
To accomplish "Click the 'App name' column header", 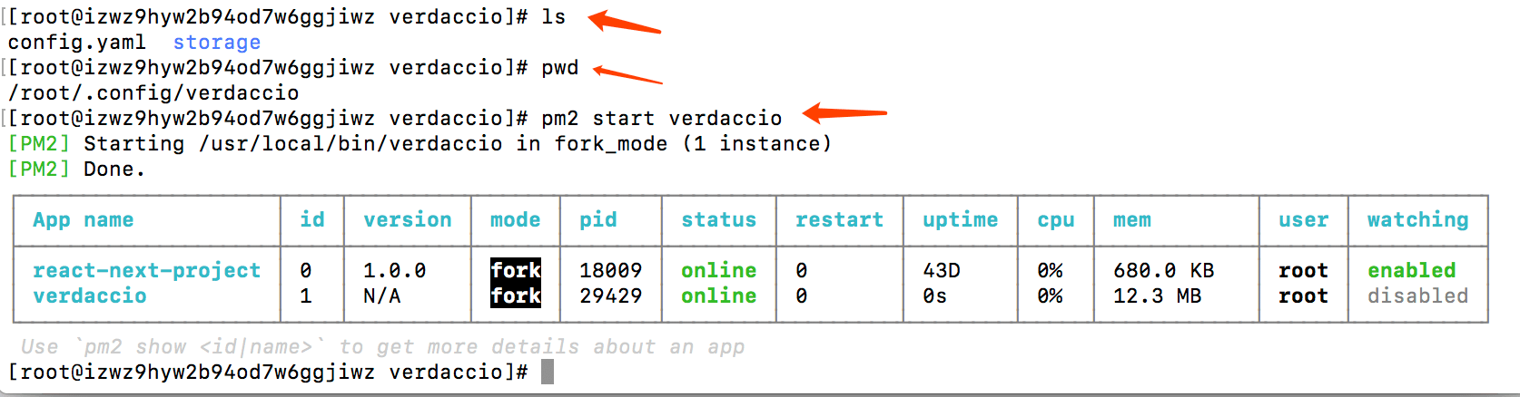I will click(84, 220).
